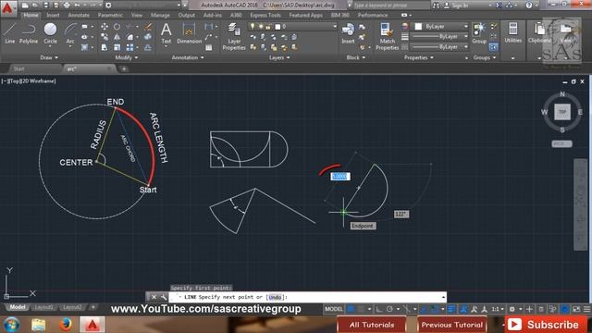592x333 pixels.
Task: Open the layer selection dropdown
Action: pyautogui.click(x=335, y=27)
